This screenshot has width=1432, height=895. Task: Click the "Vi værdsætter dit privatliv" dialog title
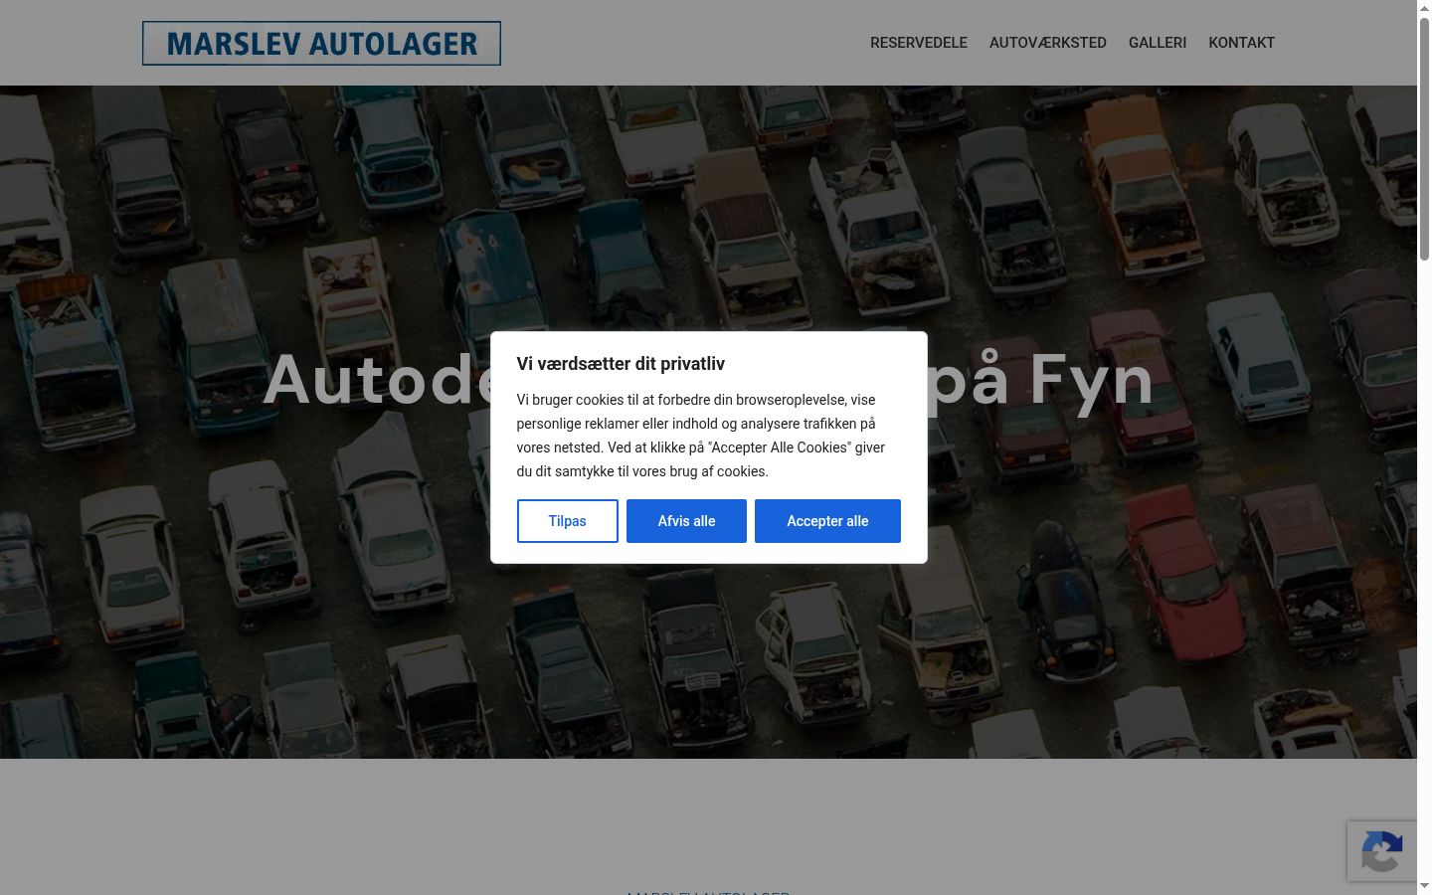(621, 364)
